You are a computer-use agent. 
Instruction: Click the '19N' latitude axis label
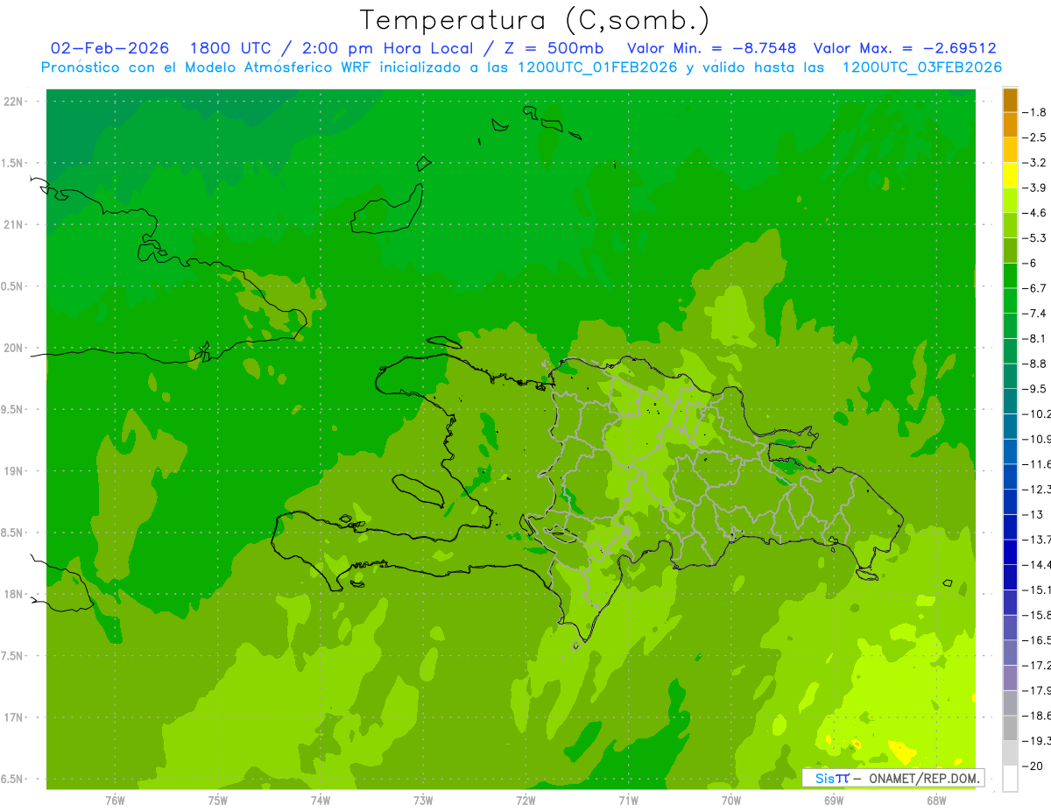click(x=14, y=471)
